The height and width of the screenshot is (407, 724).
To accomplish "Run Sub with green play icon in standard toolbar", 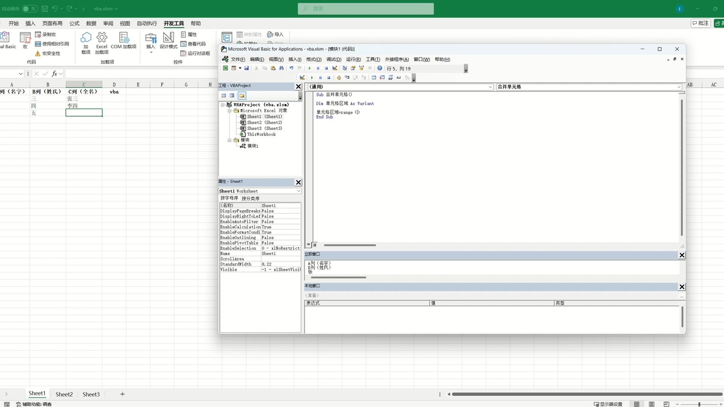I will click(310, 68).
